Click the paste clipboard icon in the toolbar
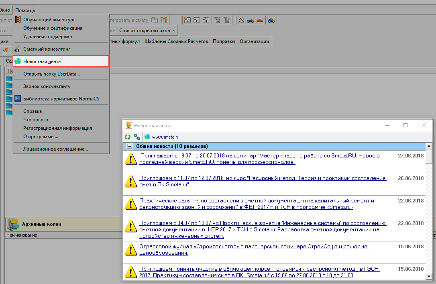This screenshot has height=284, width=436. point(164,20)
